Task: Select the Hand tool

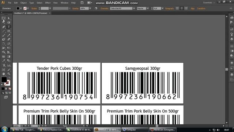Action: coord(4,74)
